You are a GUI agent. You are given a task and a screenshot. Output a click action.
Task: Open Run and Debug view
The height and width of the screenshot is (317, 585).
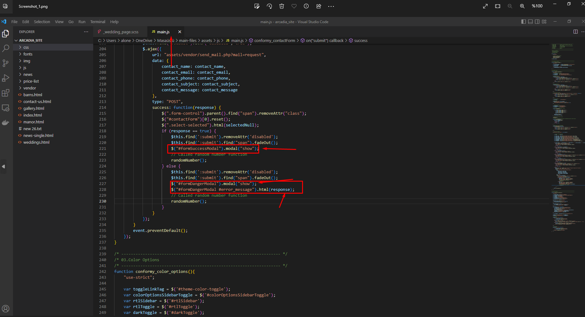click(x=6, y=78)
